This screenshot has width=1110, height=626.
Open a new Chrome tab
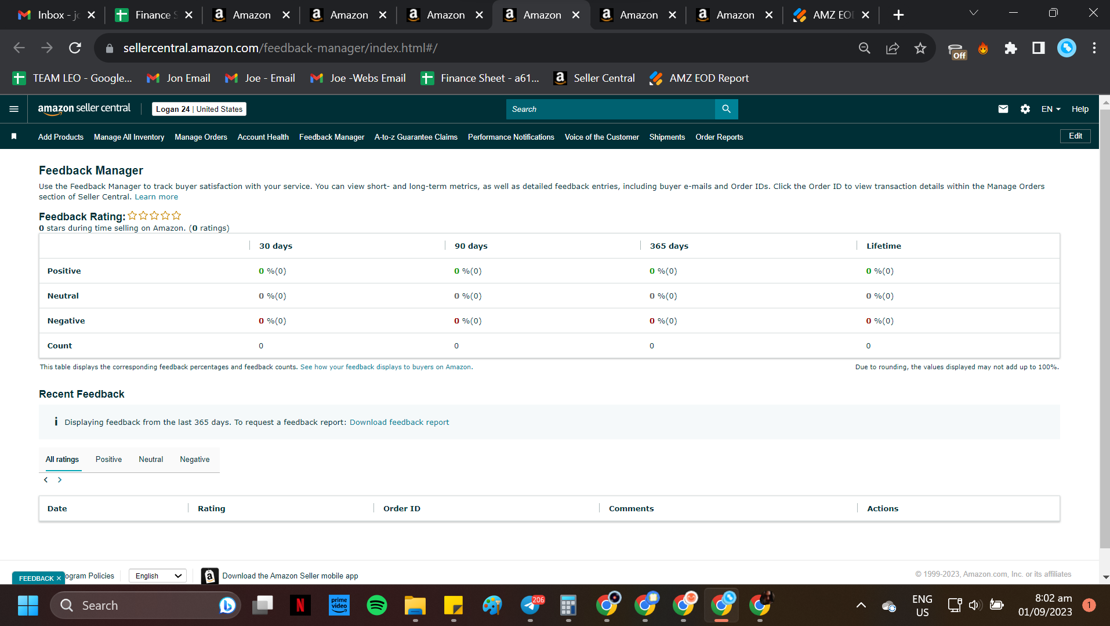(898, 15)
